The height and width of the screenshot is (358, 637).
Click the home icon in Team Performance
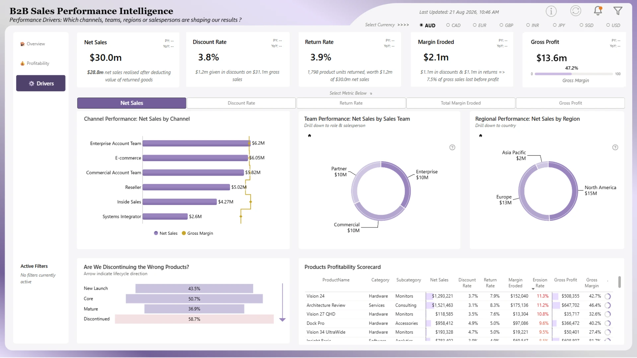tap(310, 136)
